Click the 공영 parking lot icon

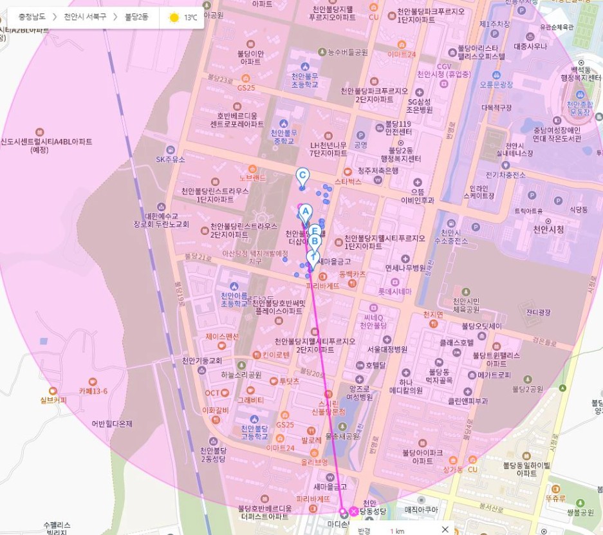click(x=360, y=135)
